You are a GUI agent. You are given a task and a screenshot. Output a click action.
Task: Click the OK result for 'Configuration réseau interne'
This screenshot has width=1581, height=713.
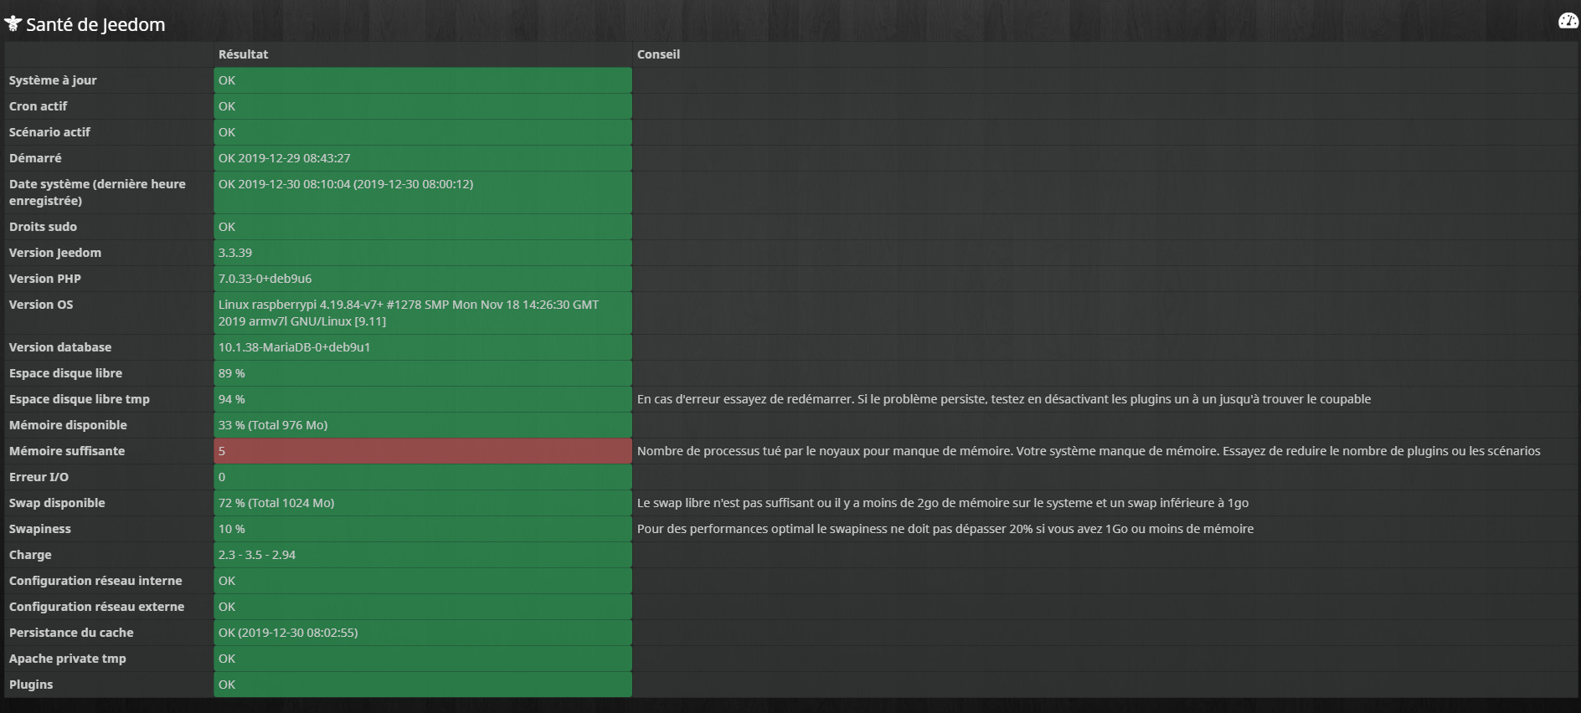[x=423, y=581]
